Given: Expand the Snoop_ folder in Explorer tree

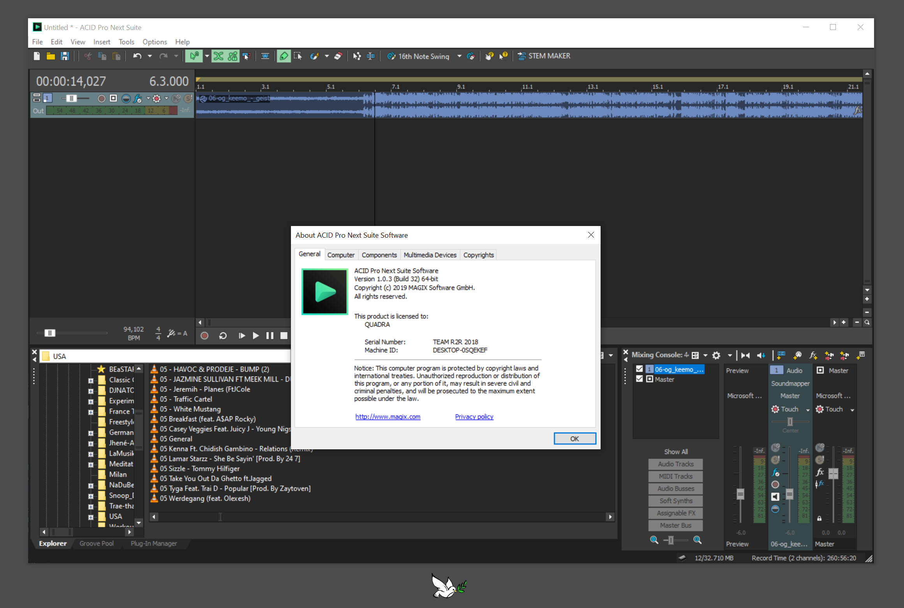Looking at the screenshot, I should coord(91,496).
